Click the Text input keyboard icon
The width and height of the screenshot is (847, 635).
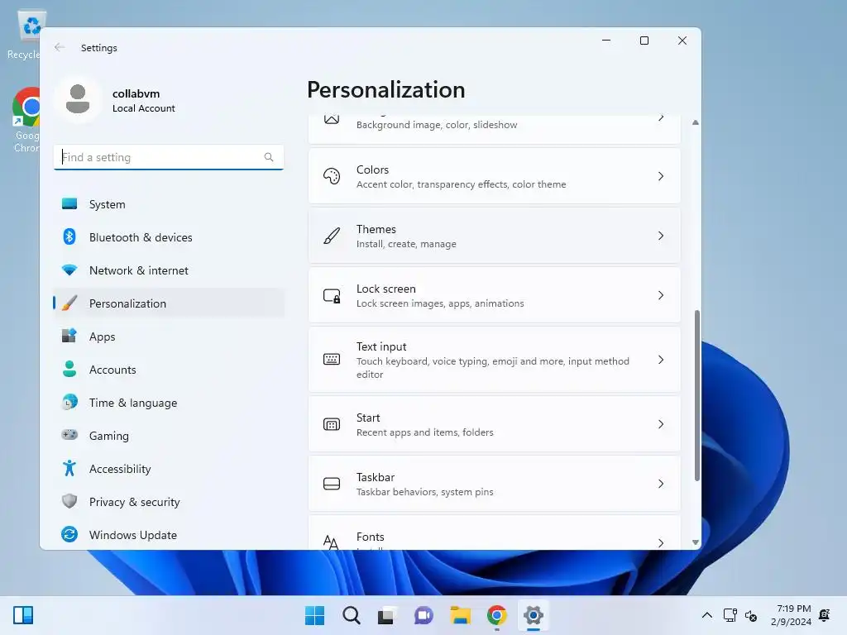coord(332,359)
